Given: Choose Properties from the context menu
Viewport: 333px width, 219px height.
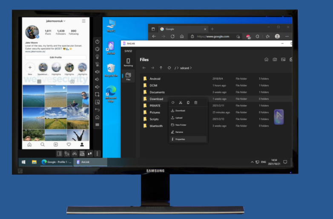Looking at the screenshot, I should click(180, 139).
